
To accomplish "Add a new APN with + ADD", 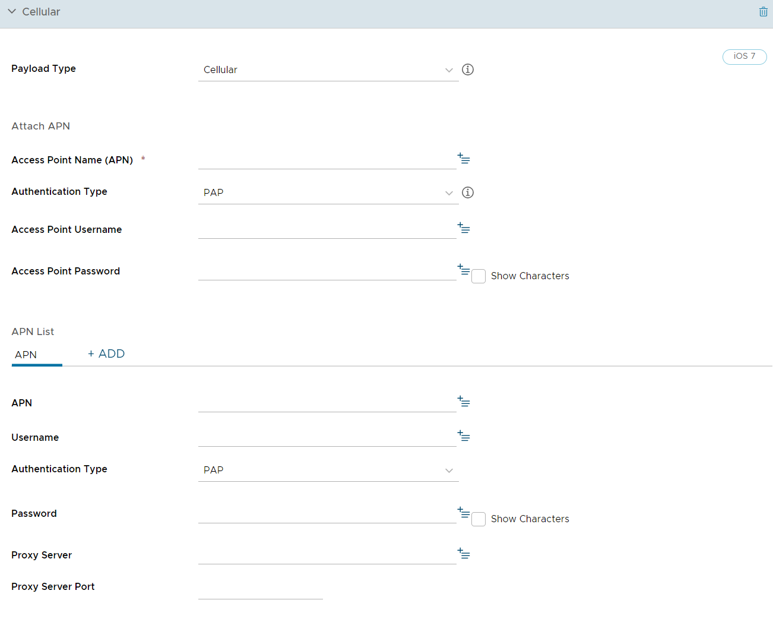I will point(106,353).
